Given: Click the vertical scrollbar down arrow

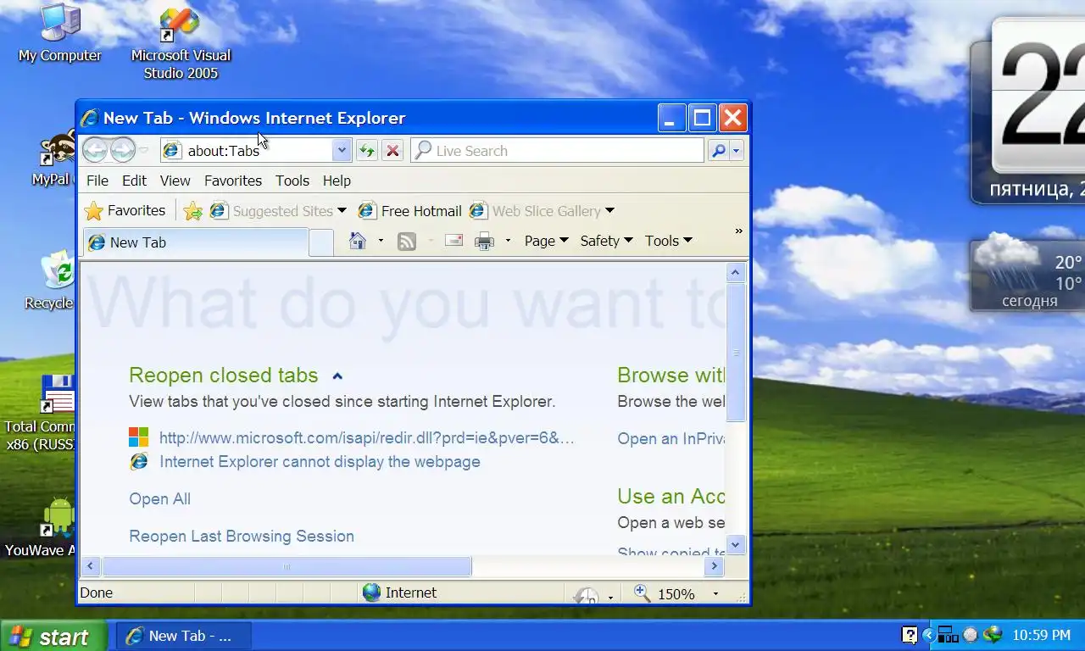Looking at the screenshot, I should tap(735, 544).
